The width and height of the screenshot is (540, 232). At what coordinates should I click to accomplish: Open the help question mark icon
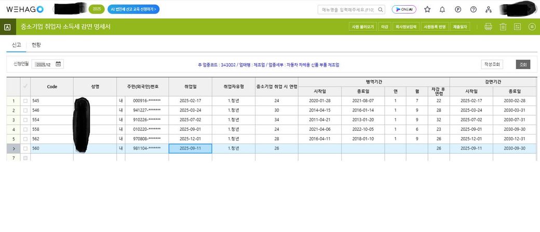click(473, 9)
